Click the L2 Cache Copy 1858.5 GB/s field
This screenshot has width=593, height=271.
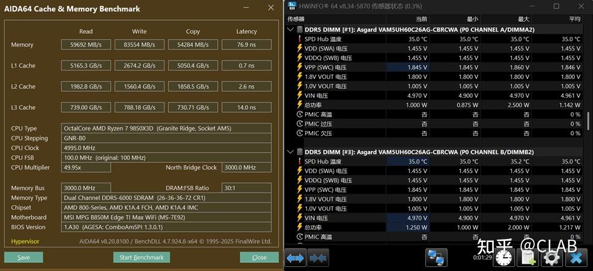pos(193,86)
